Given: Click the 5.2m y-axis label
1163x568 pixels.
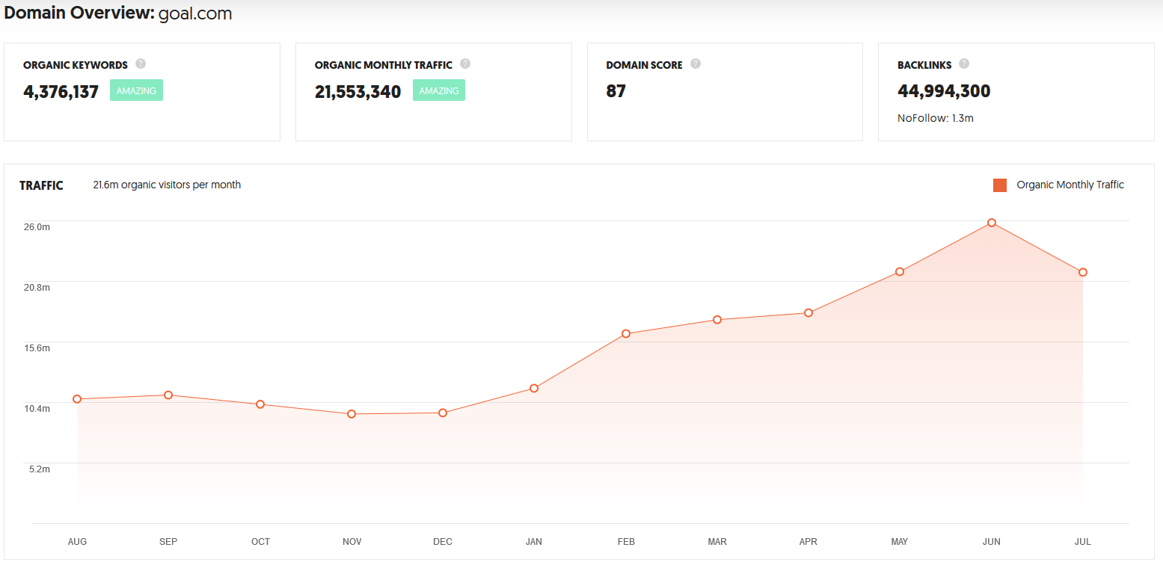Looking at the screenshot, I should pyautogui.click(x=40, y=469).
